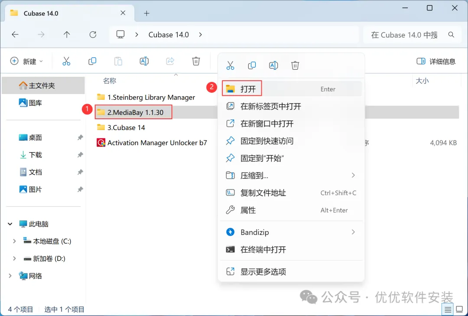The height and width of the screenshot is (316, 468).
Task: Switch to large thumbnails view in status bar
Action: 460,309
